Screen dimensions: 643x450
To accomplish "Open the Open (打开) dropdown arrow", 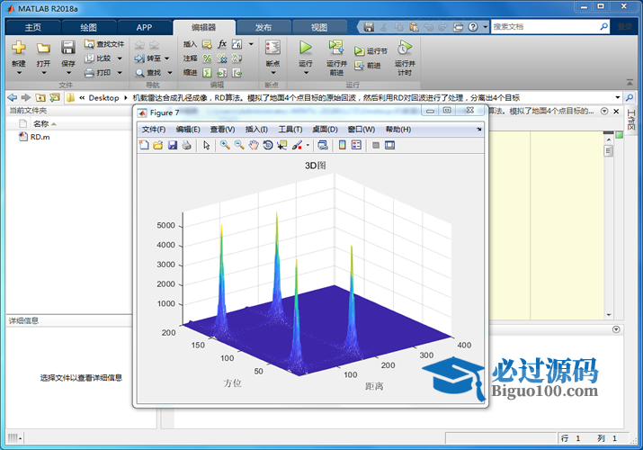I will [43, 73].
